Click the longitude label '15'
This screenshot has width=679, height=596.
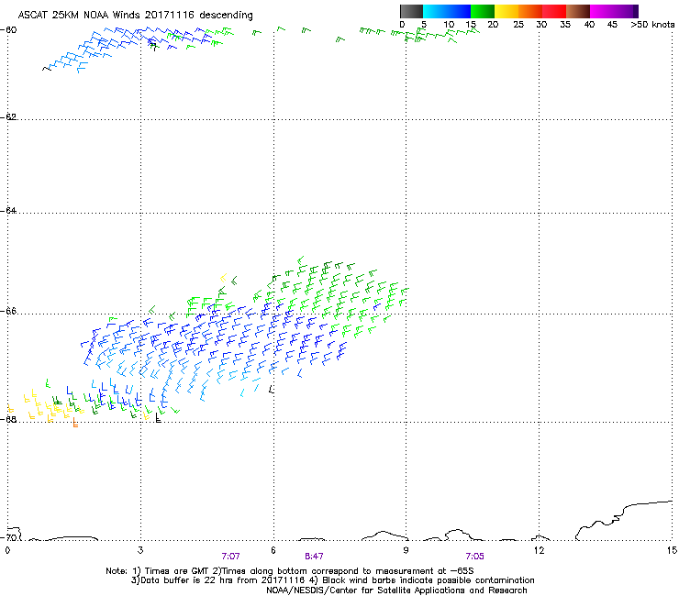coord(672,550)
